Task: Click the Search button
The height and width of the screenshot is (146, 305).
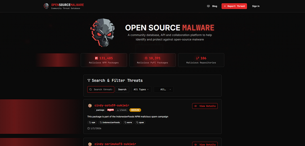Action: (x=122, y=89)
